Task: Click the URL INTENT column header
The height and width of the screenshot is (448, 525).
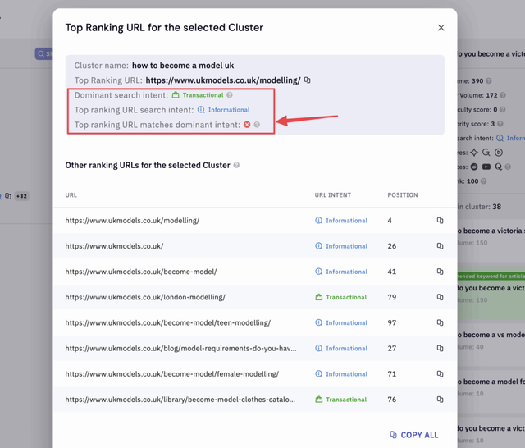Action: click(333, 195)
